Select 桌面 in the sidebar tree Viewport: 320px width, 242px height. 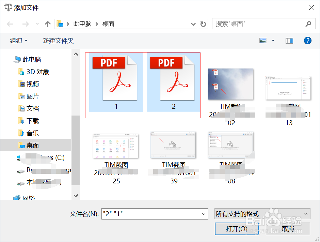[x=36, y=145]
